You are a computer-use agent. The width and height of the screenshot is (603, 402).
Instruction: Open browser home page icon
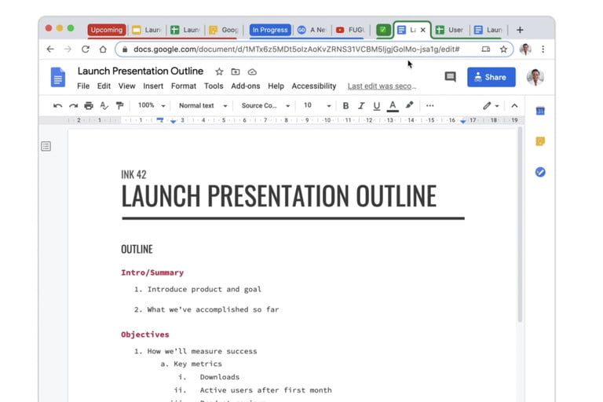[103, 49]
